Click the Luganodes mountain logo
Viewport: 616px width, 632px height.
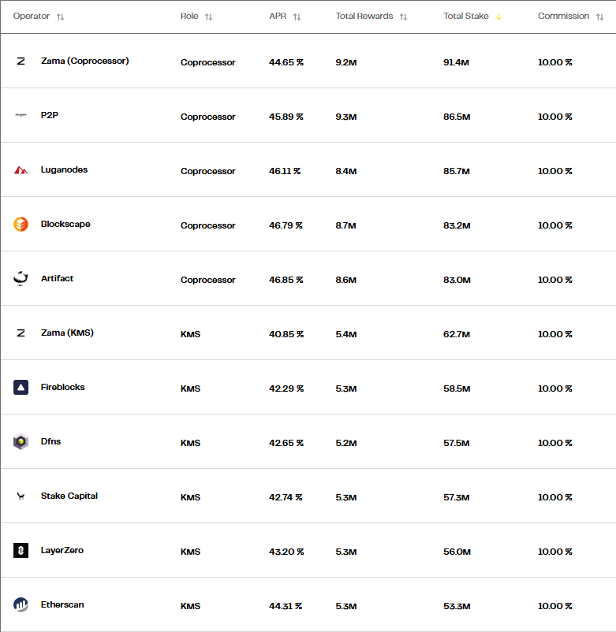click(21, 169)
